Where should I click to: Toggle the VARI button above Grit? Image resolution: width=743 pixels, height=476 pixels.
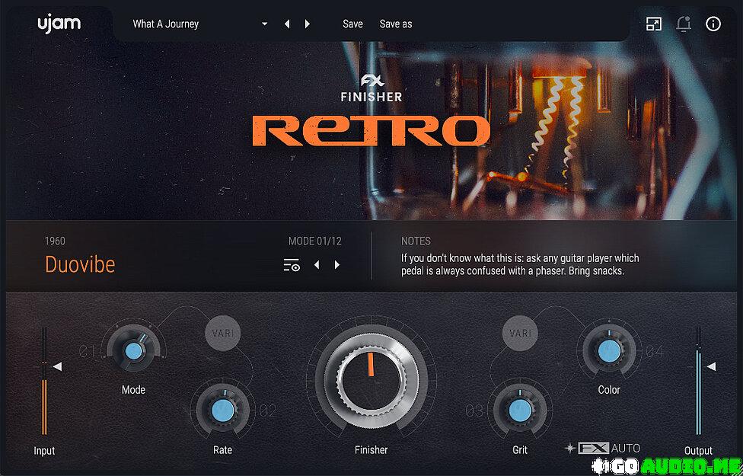pyautogui.click(x=520, y=334)
